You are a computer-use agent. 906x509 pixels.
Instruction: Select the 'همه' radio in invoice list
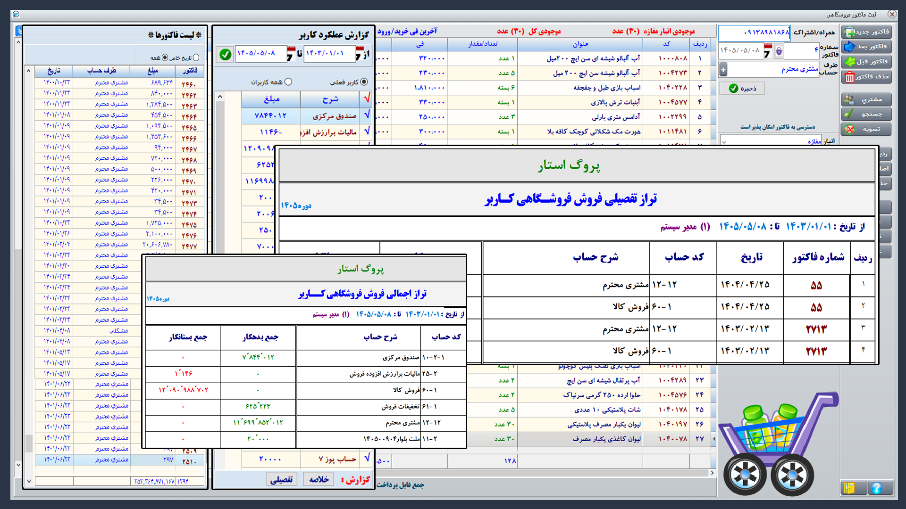tap(165, 57)
